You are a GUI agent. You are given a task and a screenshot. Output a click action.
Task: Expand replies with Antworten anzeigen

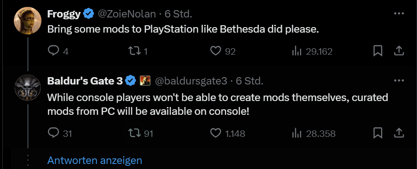pos(94,160)
